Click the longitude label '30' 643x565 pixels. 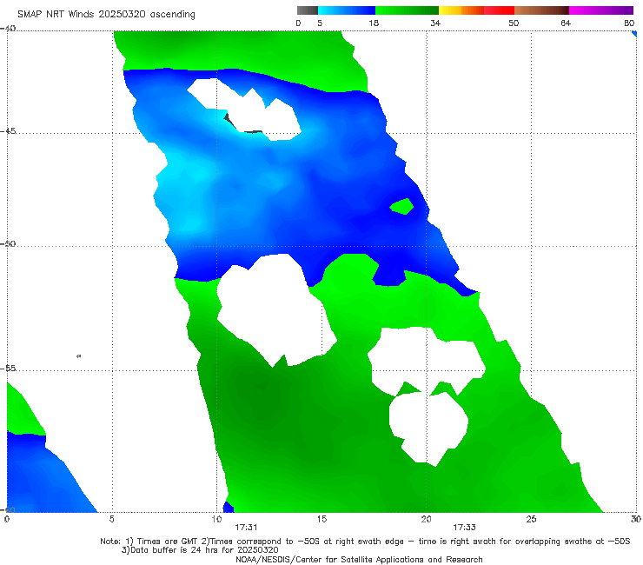636,519
